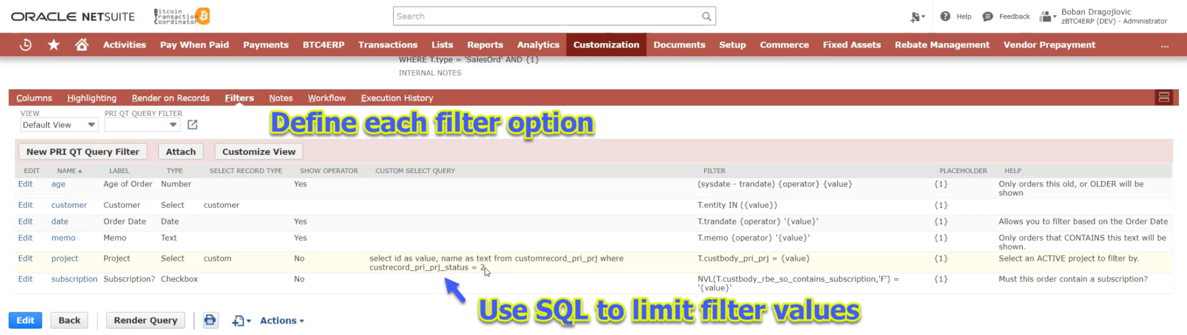
Task: Open the subscription filter name link
Action: coord(74,279)
